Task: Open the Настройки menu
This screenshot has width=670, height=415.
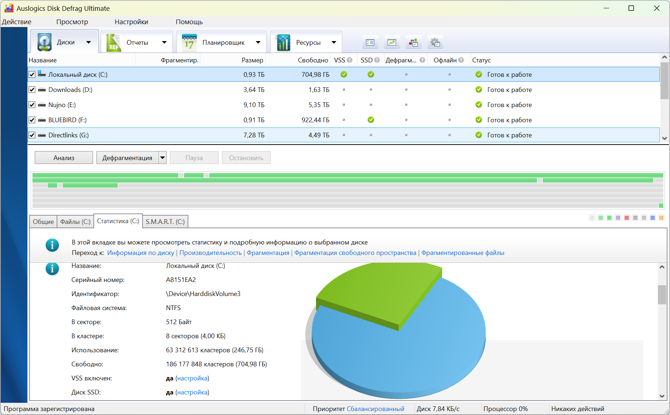Action: [x=131, y=22]
